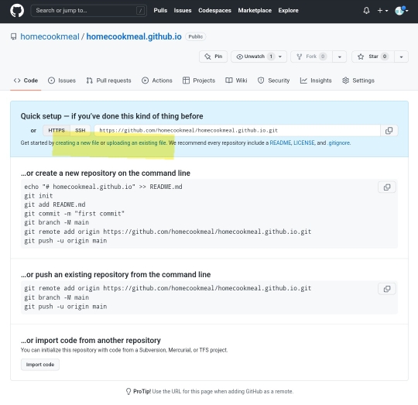Click the repository book icon
The width and height of the screenshot is (418, 405).
pyautogui.click(x=13, y=36)
